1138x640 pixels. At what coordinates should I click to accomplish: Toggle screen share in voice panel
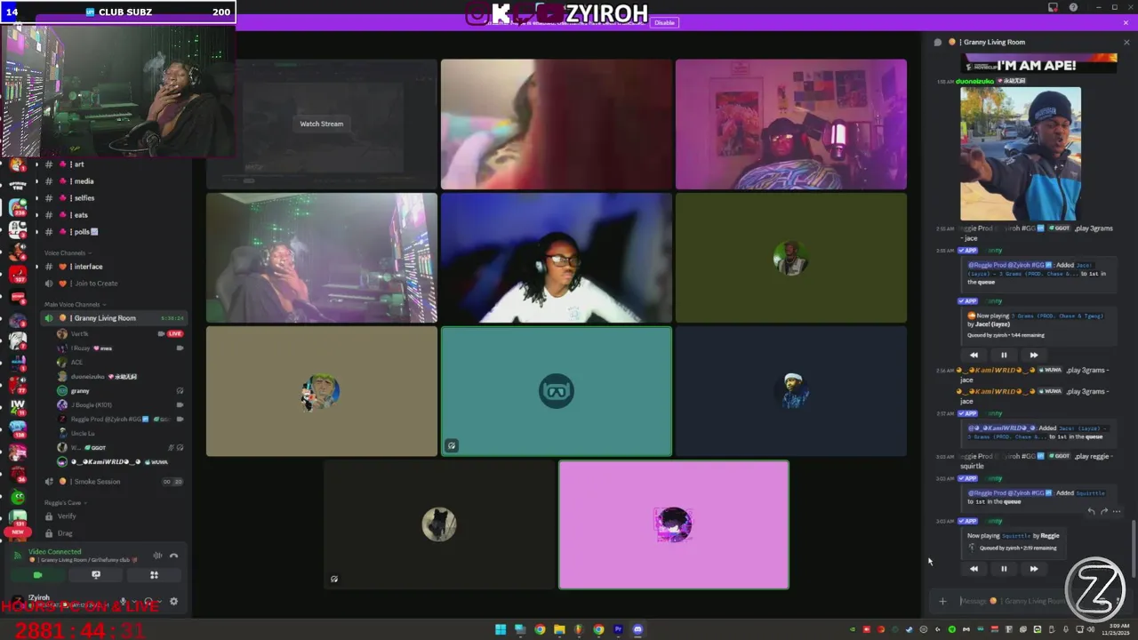click(96, 575)
